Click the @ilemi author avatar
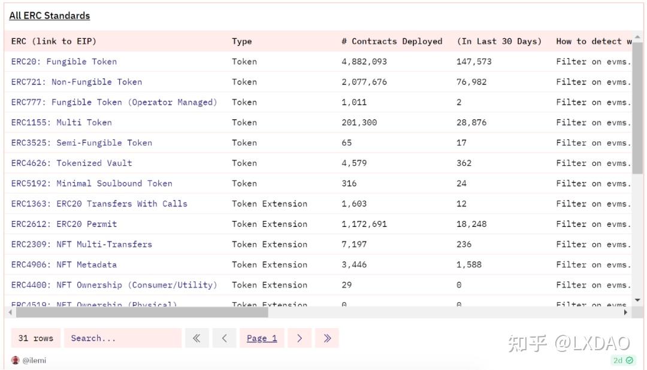 16,360
